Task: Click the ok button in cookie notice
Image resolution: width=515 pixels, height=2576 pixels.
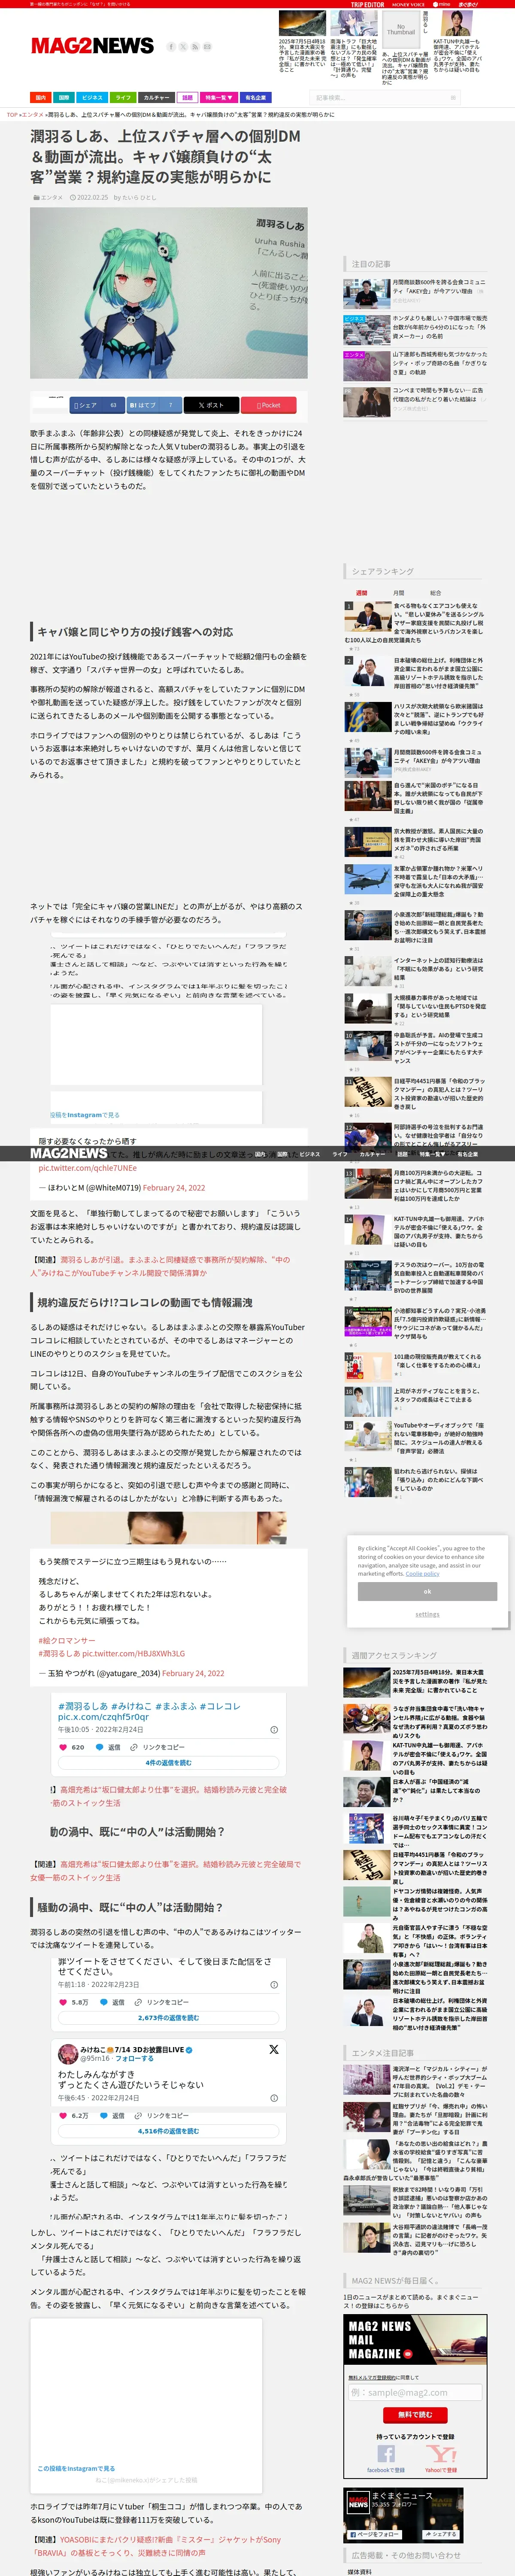Action: (427, 1591)
